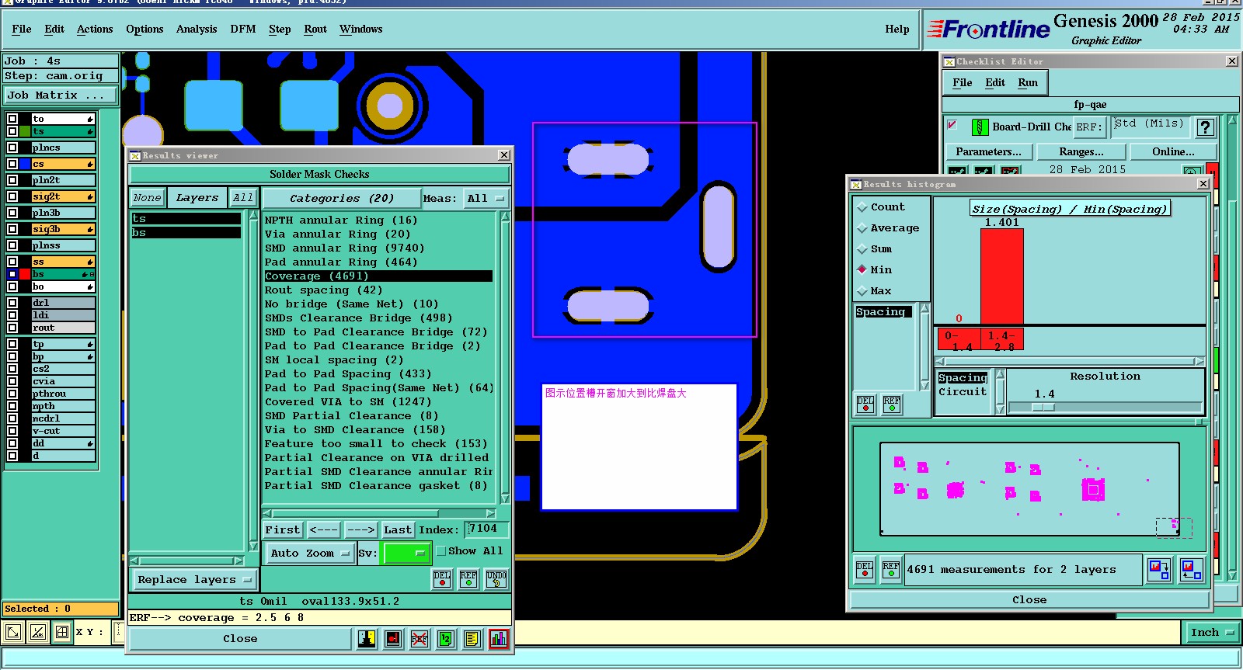The width and height of the screenshot is (1243, 670).
Task: Click Close in the Results histogram window
Action: pyautogui.click(x=1029, y=600)
